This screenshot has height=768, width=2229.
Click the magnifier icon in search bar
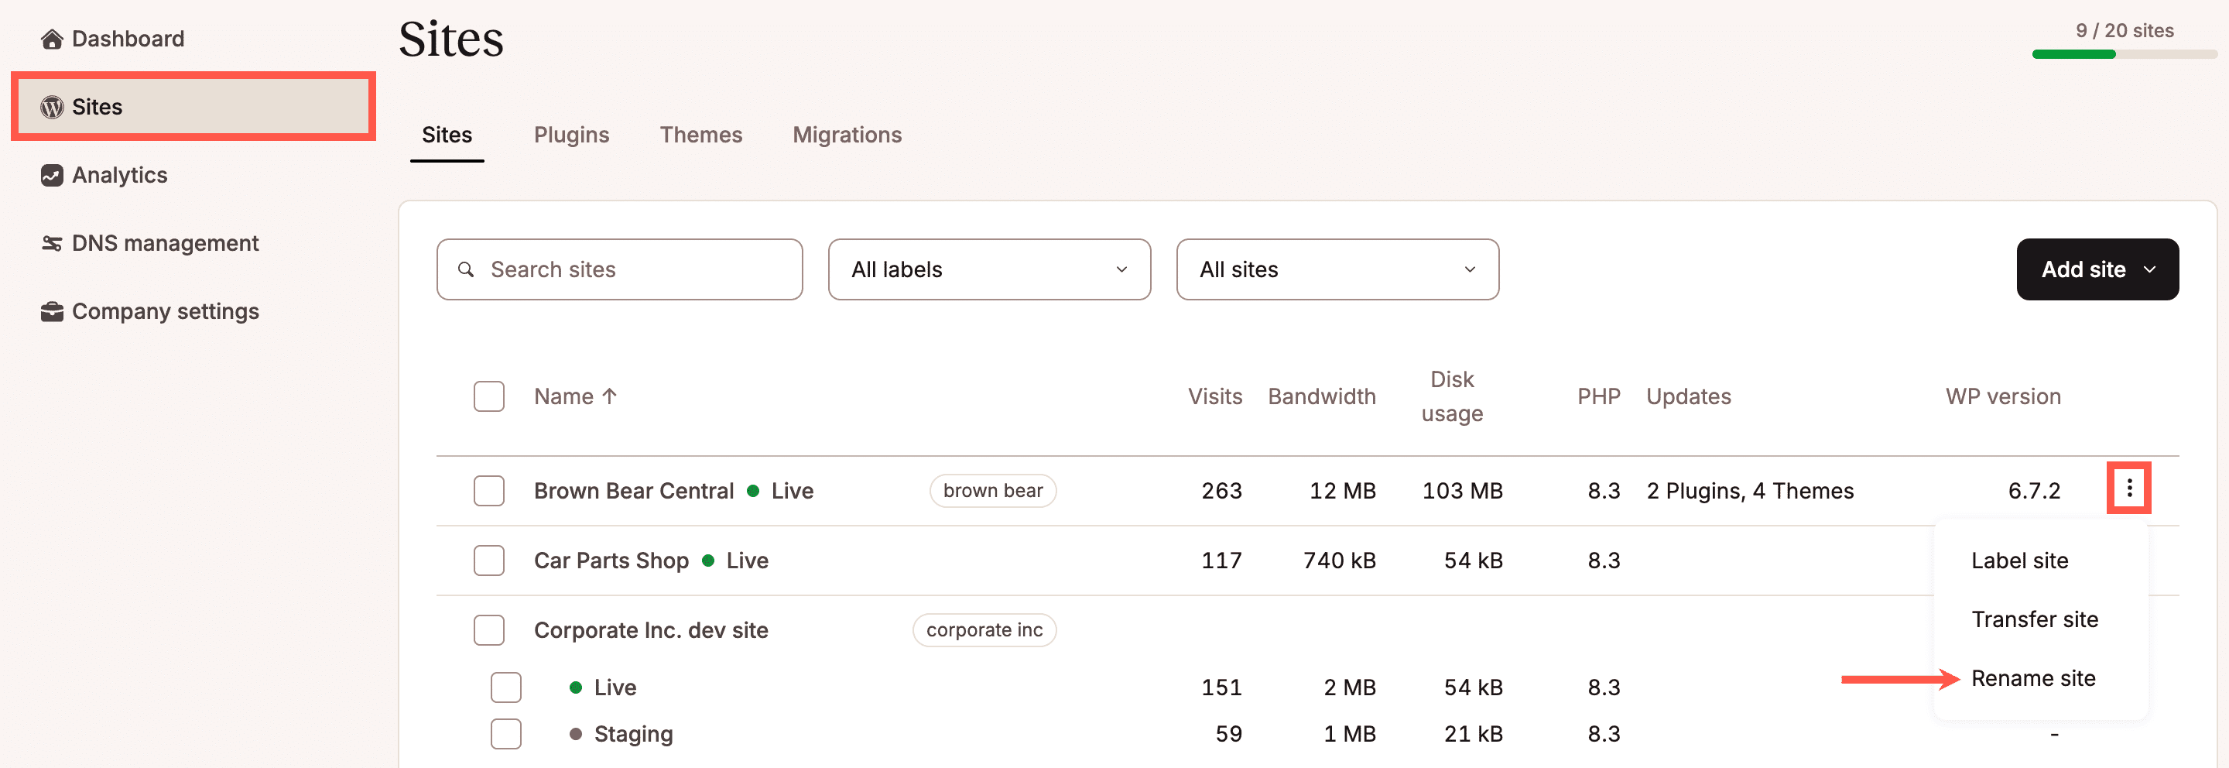[x=467, y=269]
